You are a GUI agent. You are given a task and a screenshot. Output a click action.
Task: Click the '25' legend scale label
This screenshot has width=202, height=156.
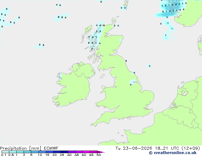click(x=62, y=155)
